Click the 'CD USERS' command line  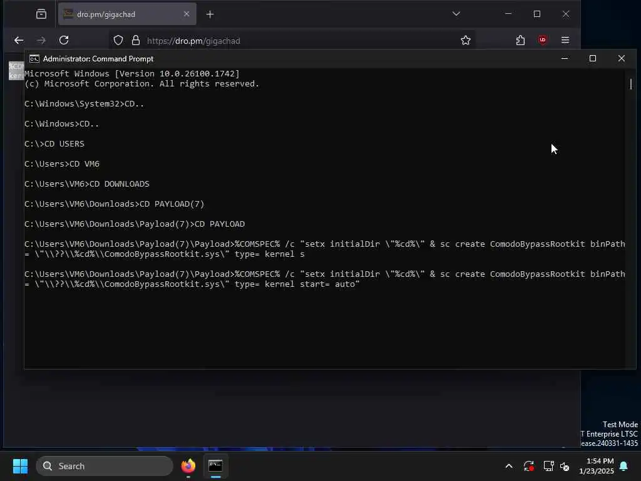[x=54, y=144]
